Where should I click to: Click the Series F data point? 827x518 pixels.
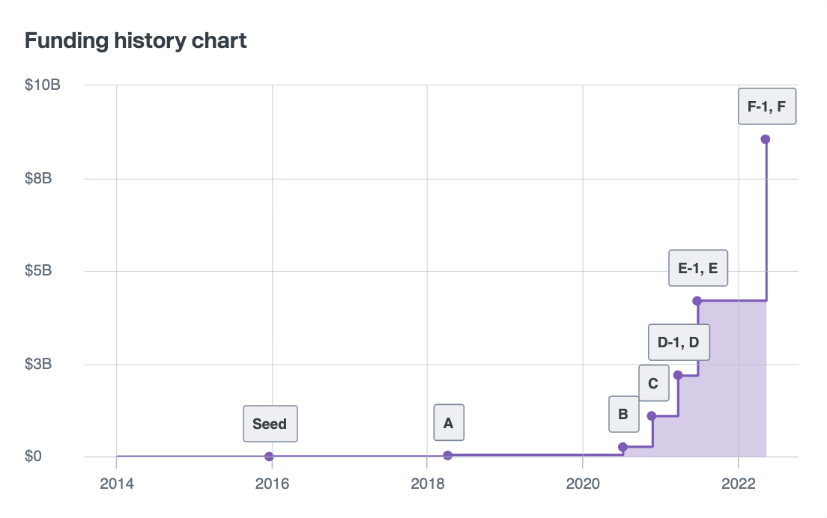tap(766, 139)
